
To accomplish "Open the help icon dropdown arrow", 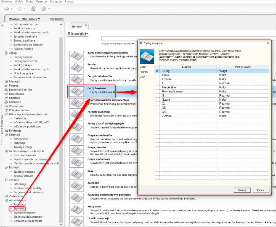I will click(x=49, y=9).
